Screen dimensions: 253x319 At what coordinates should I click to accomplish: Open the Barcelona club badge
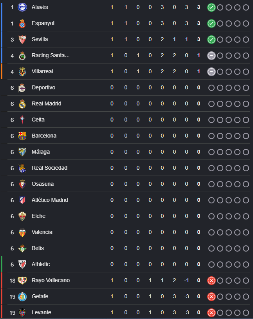pyautogui.click(x=22, y=136)
